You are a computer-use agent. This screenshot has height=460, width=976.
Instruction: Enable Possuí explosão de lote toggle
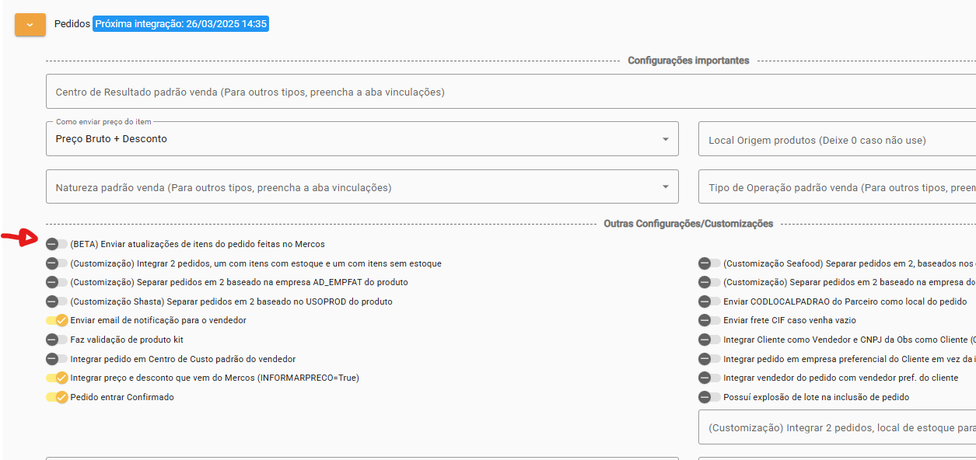(x=709, y=397)
